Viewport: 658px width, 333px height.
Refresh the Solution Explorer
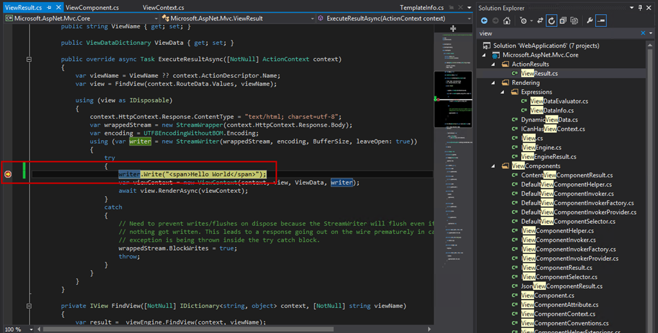(x=551, y=21)
